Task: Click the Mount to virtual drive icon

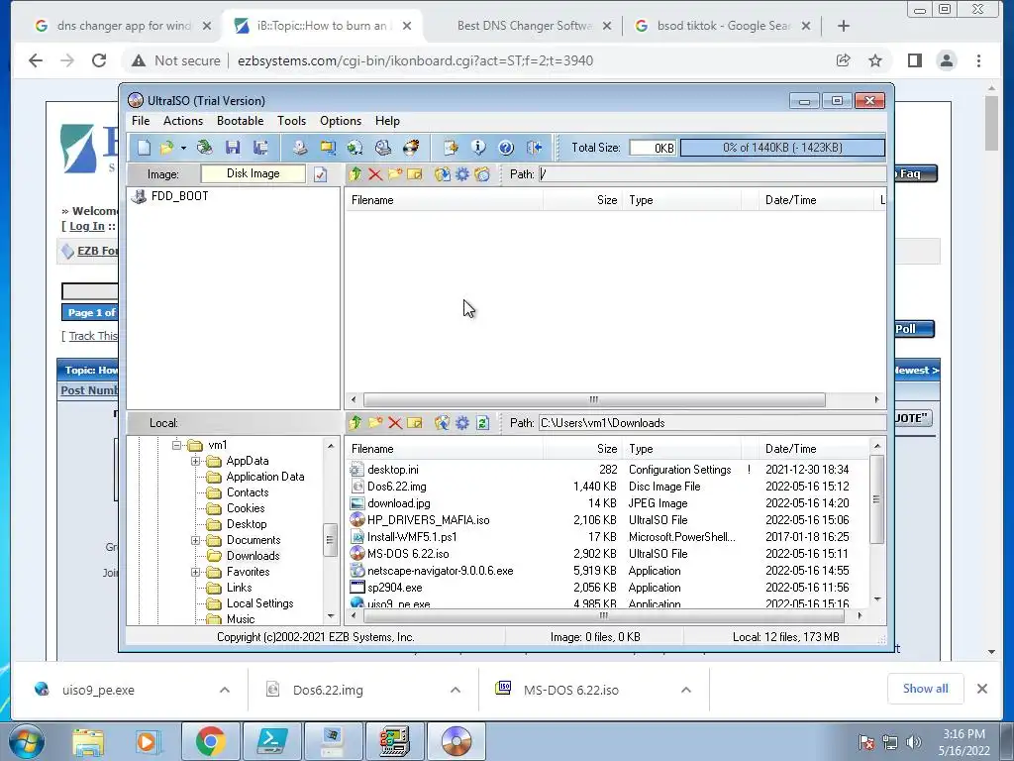Action: [x=383, y=148]
